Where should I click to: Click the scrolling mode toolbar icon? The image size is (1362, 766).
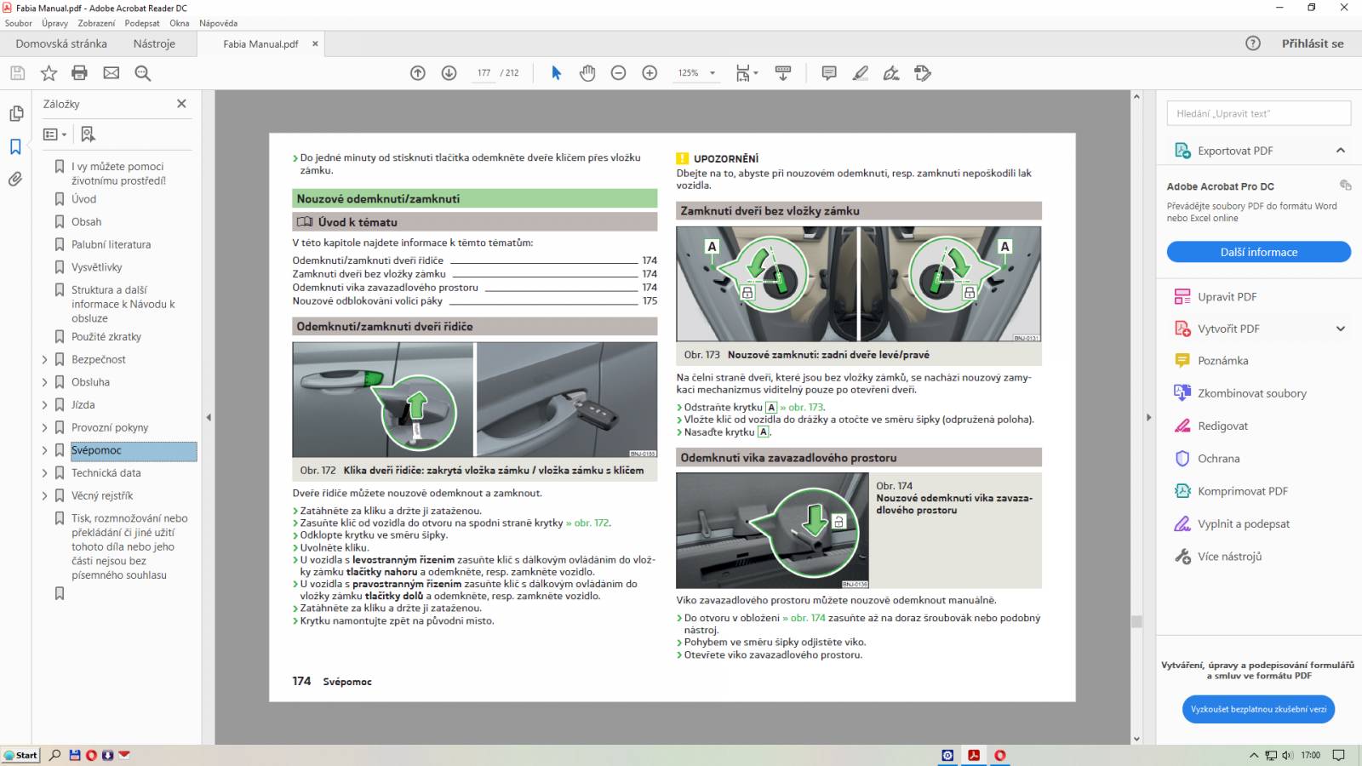(x=783, y=73)
